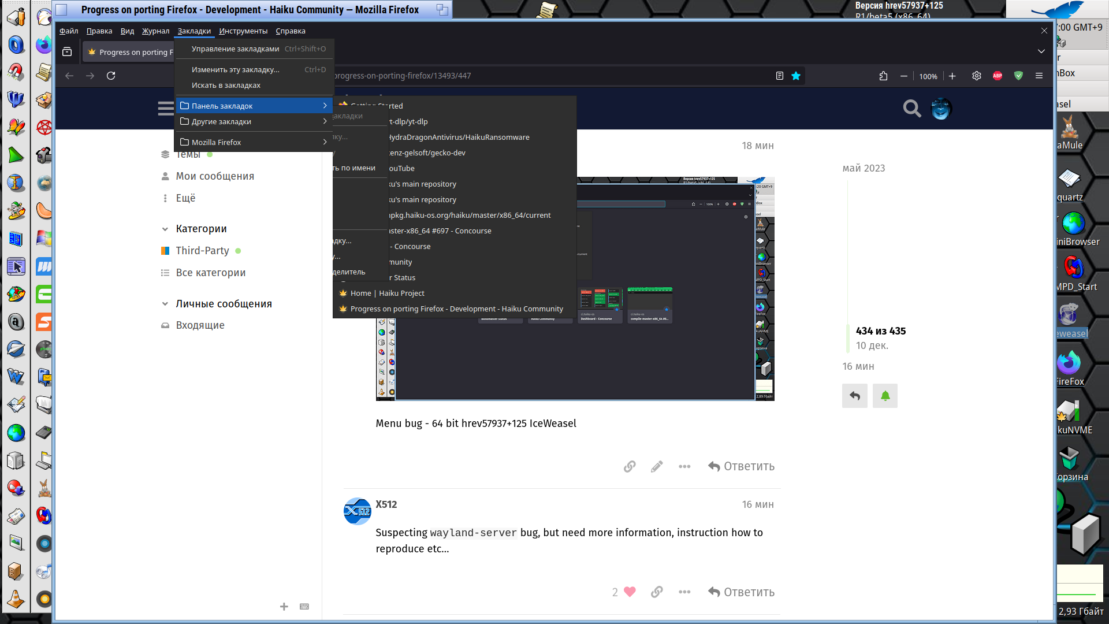Choose Изменить эту закладку entry
The width and height of the screenshot is (1109, 624).
[254, 69]
